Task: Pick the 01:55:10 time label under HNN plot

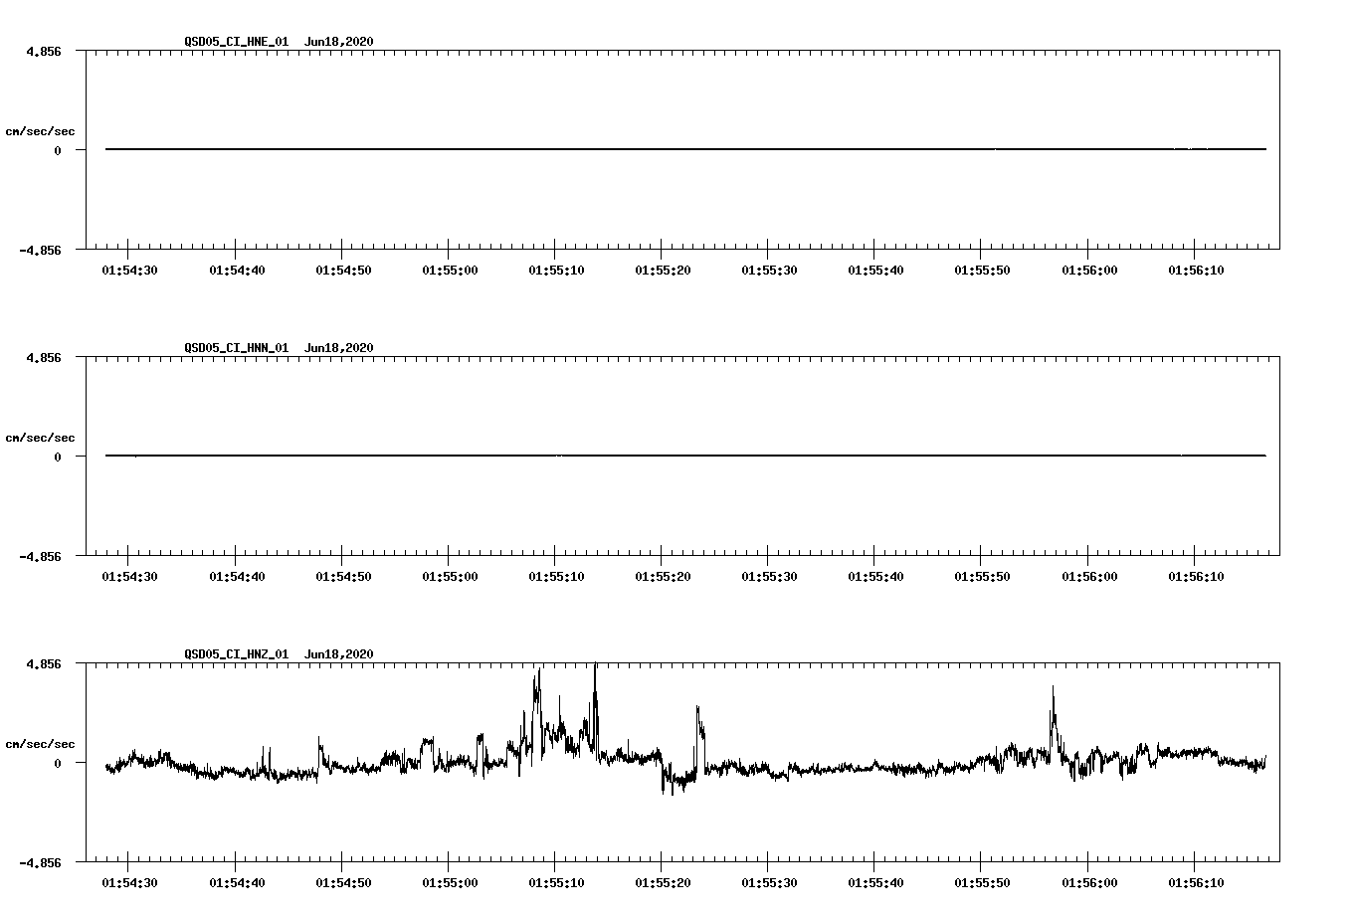Action: [556, 577]
